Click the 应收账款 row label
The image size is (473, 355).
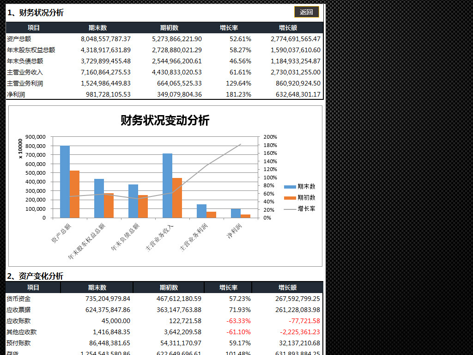(x=18, y=321)
